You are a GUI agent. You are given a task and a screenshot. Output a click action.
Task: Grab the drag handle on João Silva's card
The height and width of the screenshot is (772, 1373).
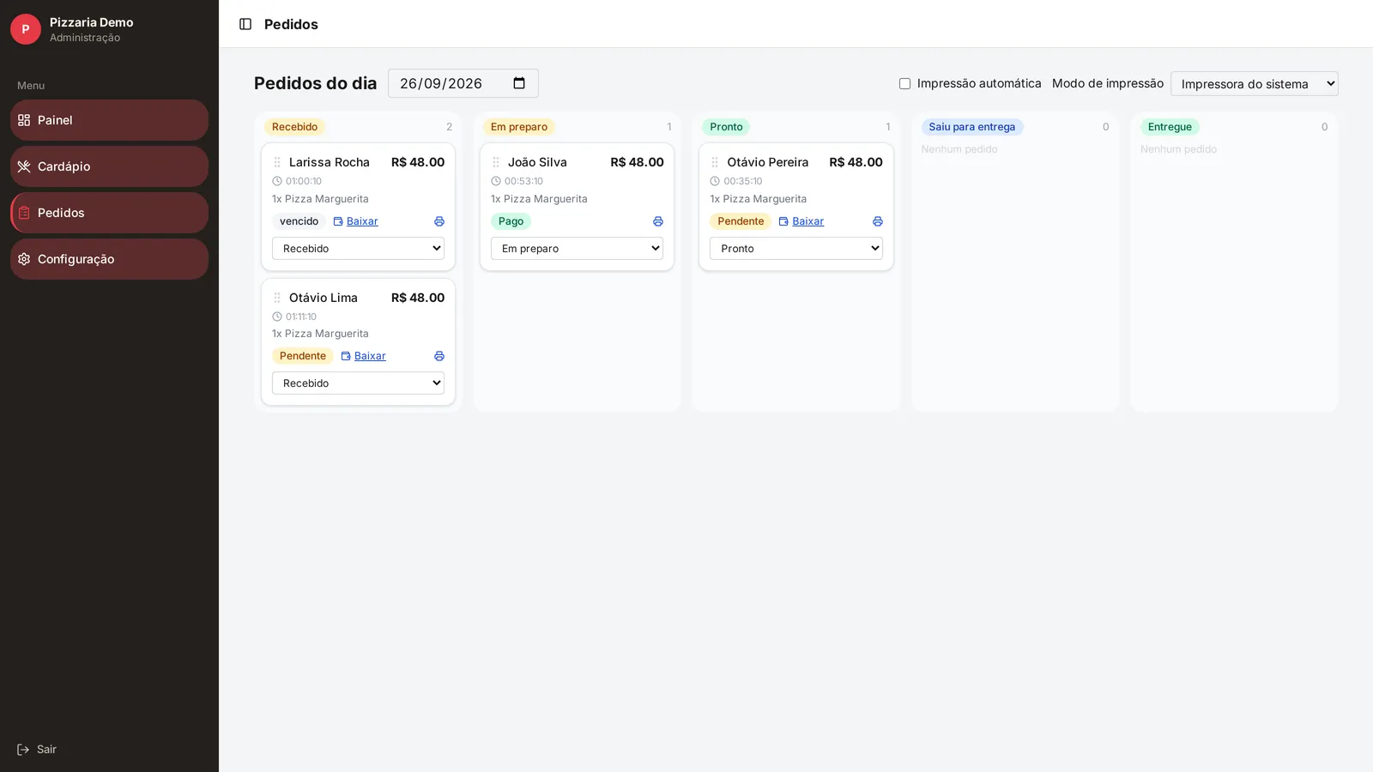click(x=496, y=162)
